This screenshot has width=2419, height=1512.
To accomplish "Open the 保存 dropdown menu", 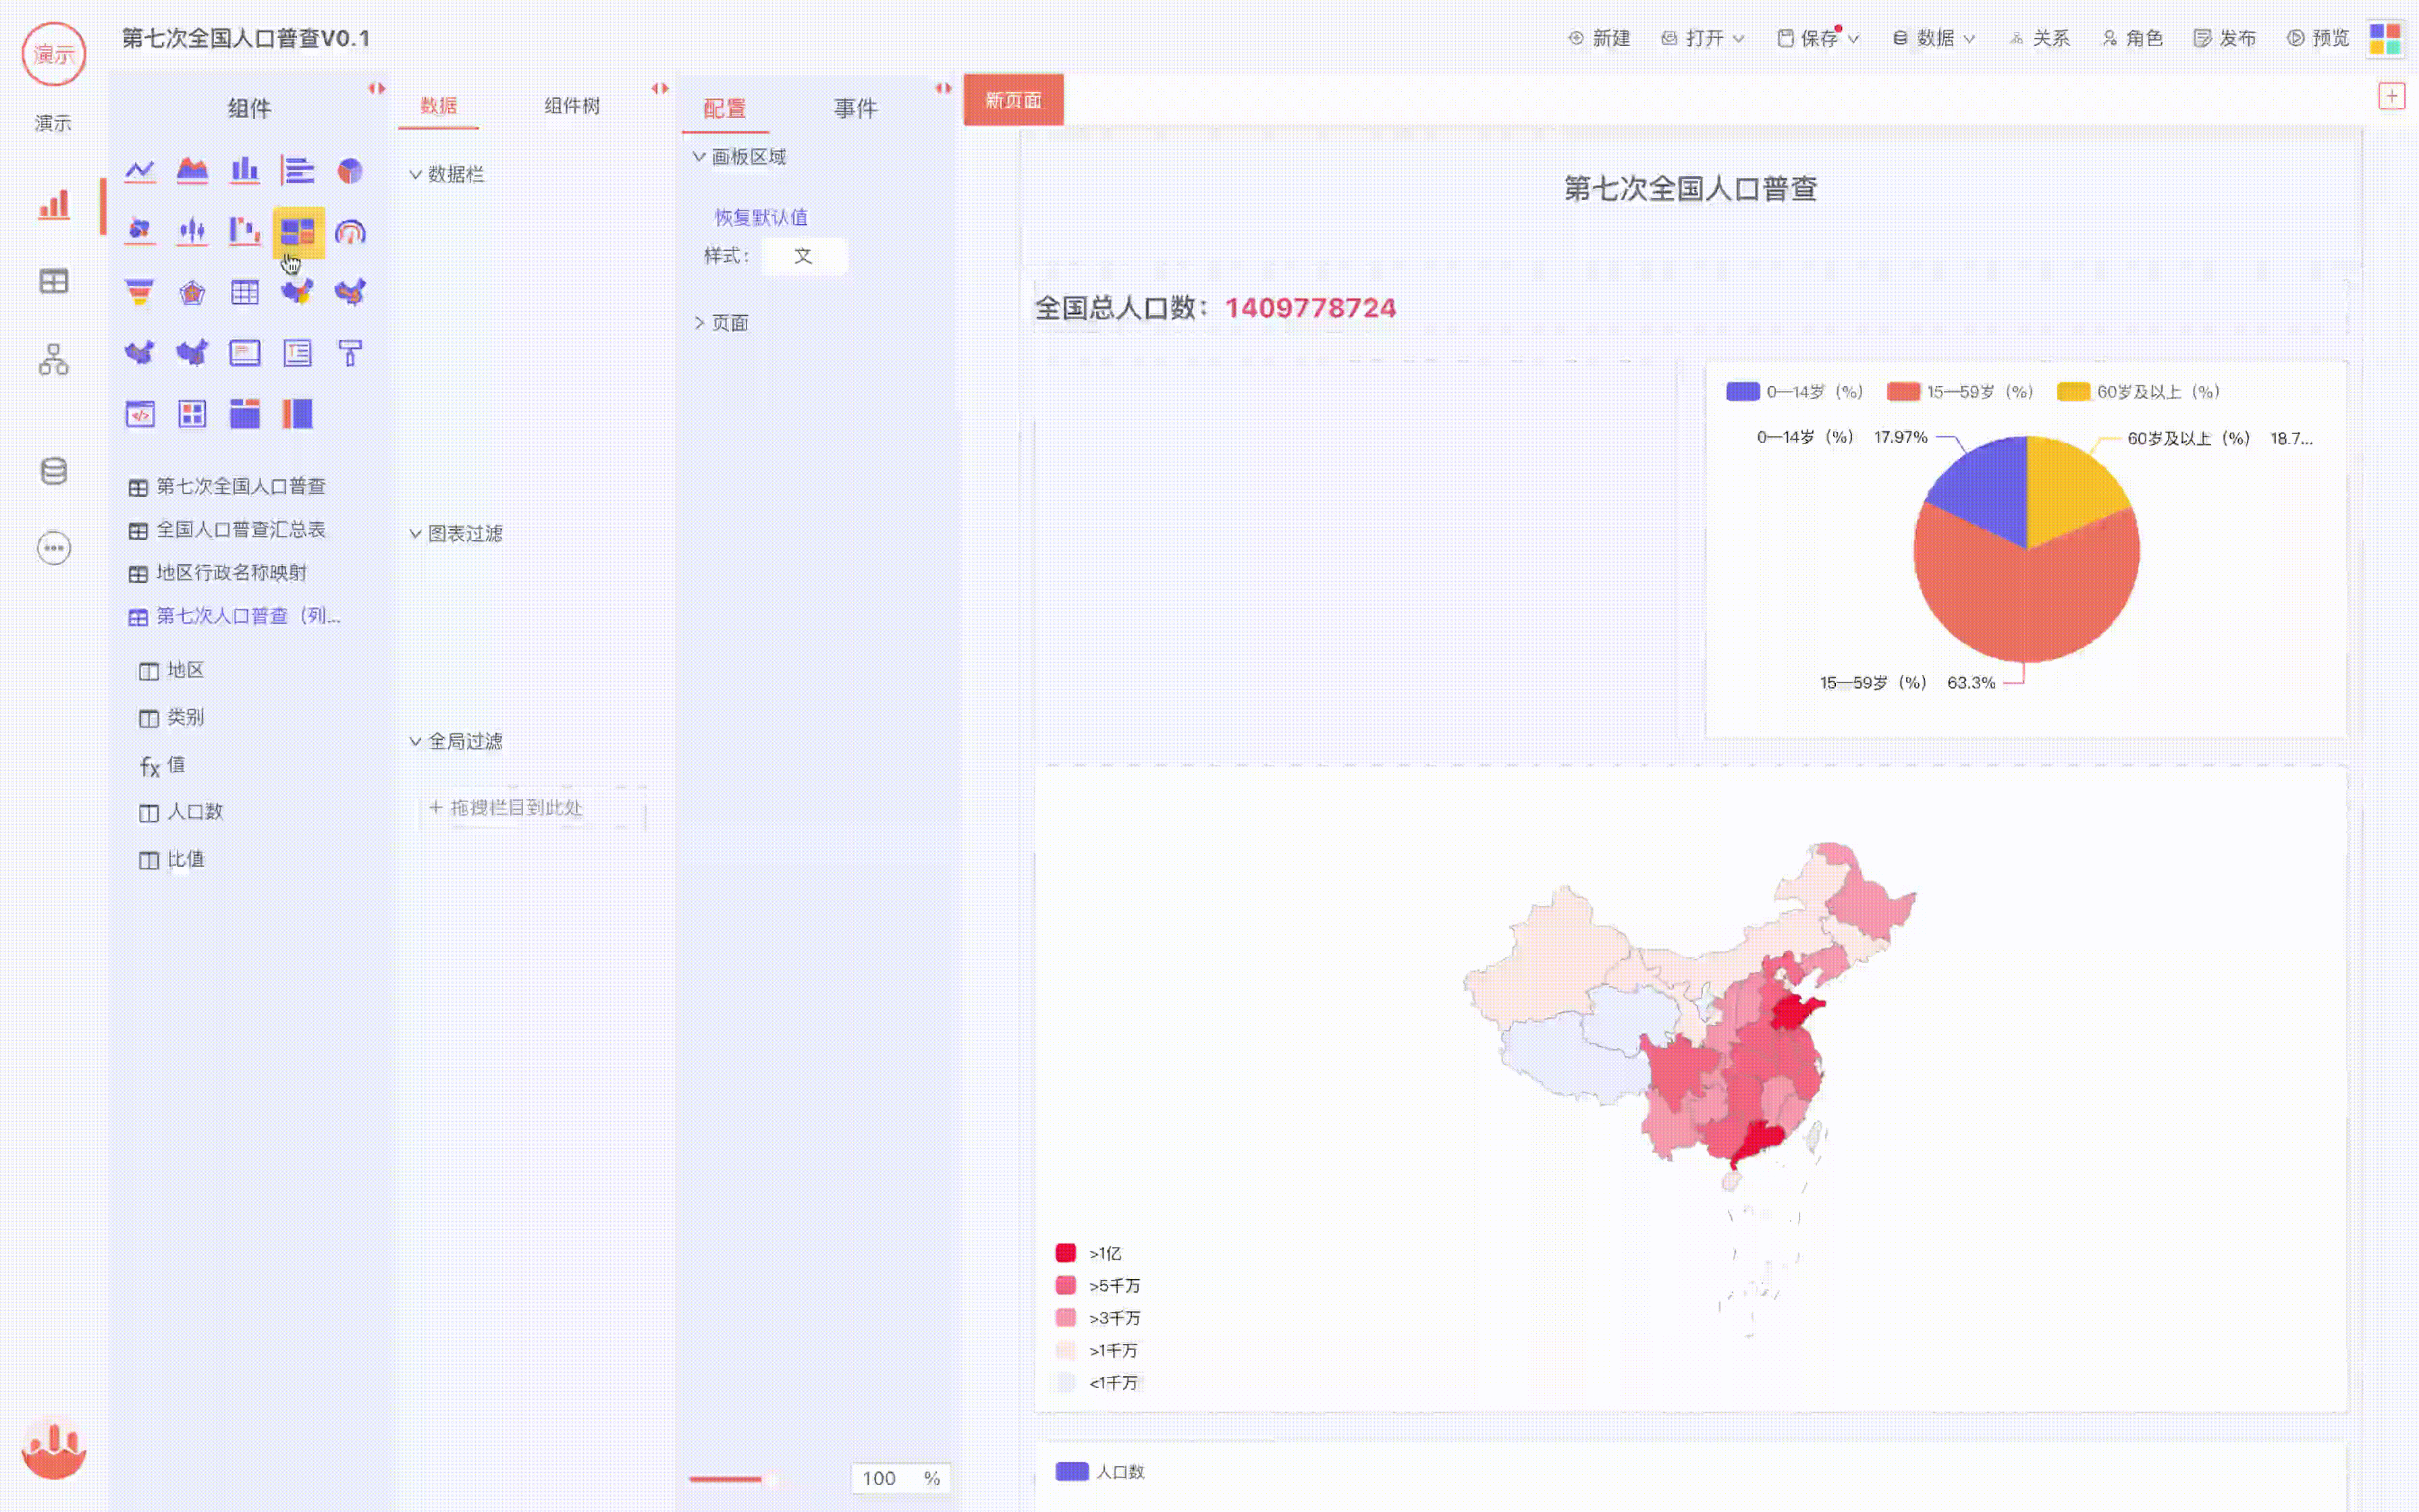I will 1818,38.
